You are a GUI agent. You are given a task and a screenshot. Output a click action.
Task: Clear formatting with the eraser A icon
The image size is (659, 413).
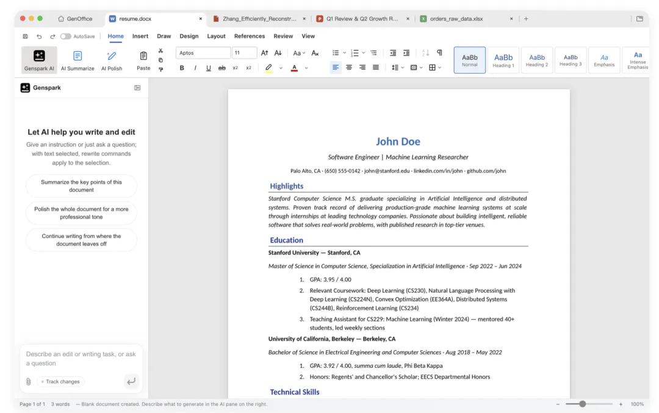click(315, 53)
